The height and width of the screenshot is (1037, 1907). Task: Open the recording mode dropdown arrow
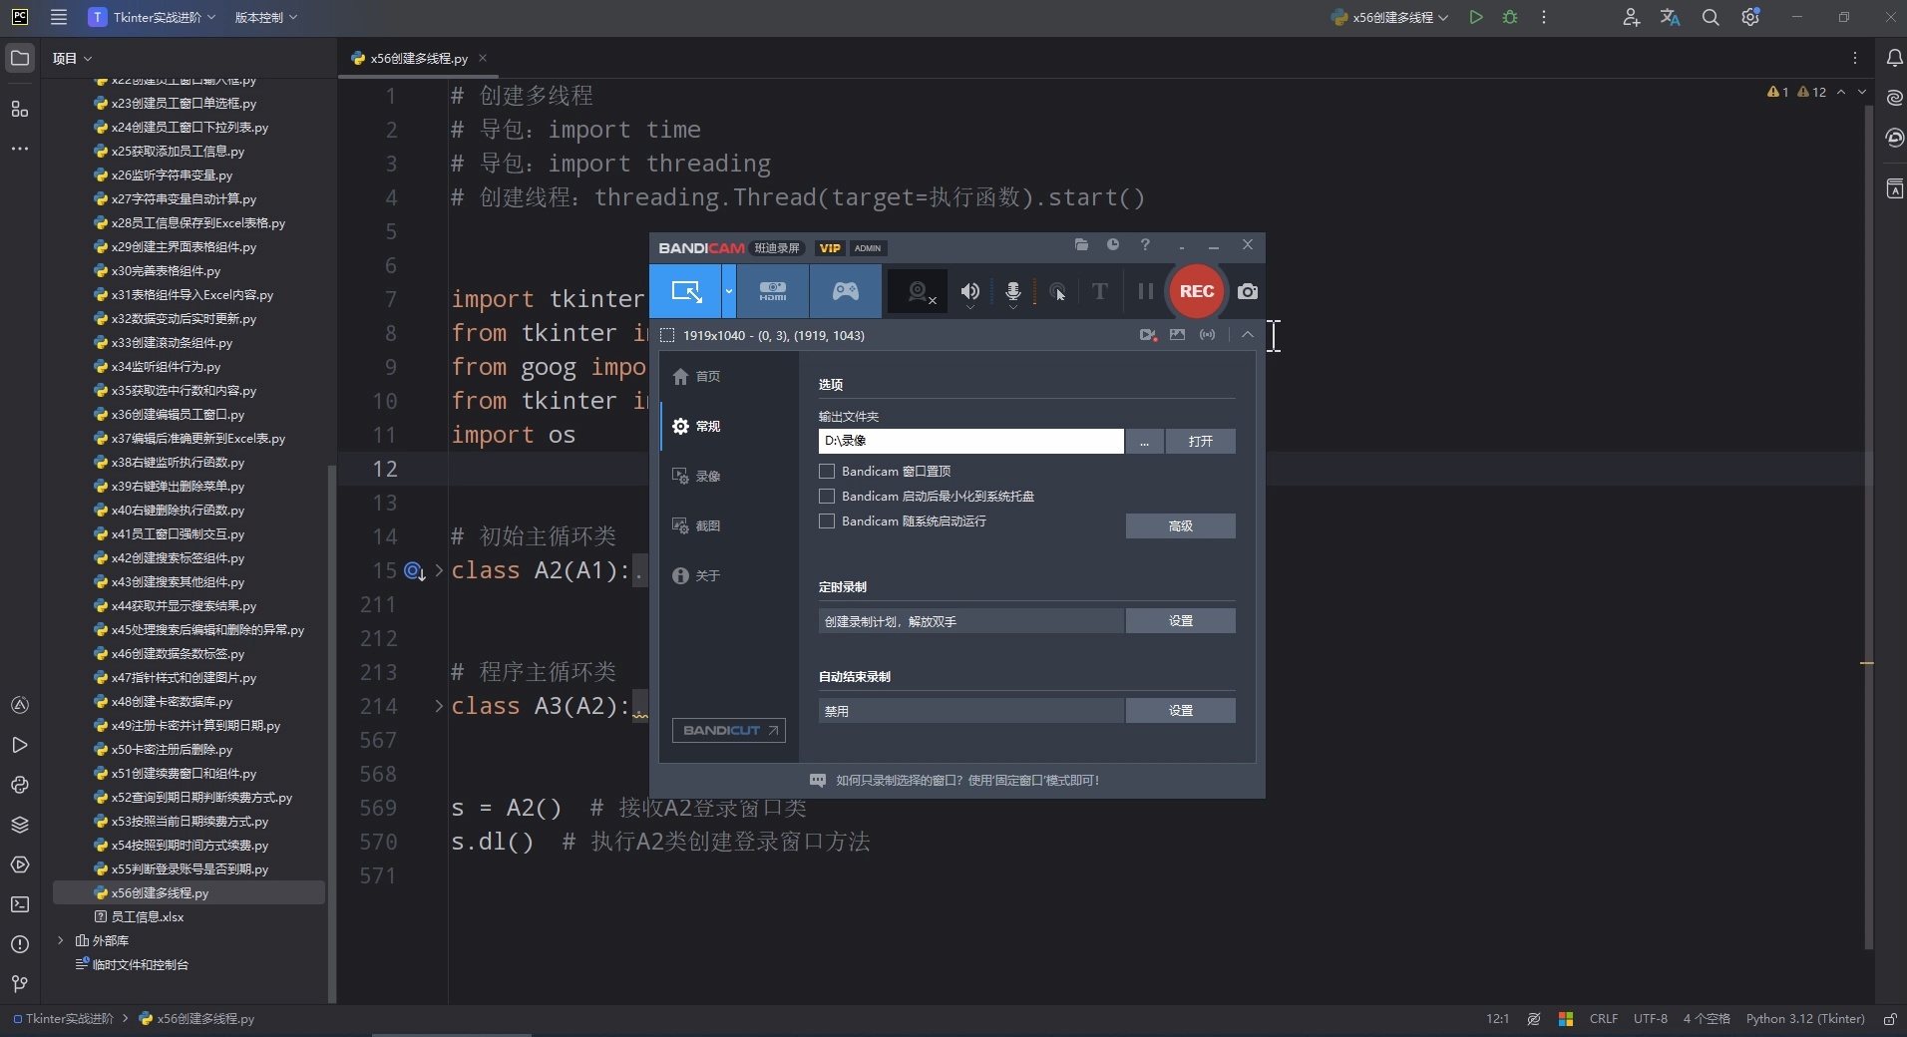729,291
